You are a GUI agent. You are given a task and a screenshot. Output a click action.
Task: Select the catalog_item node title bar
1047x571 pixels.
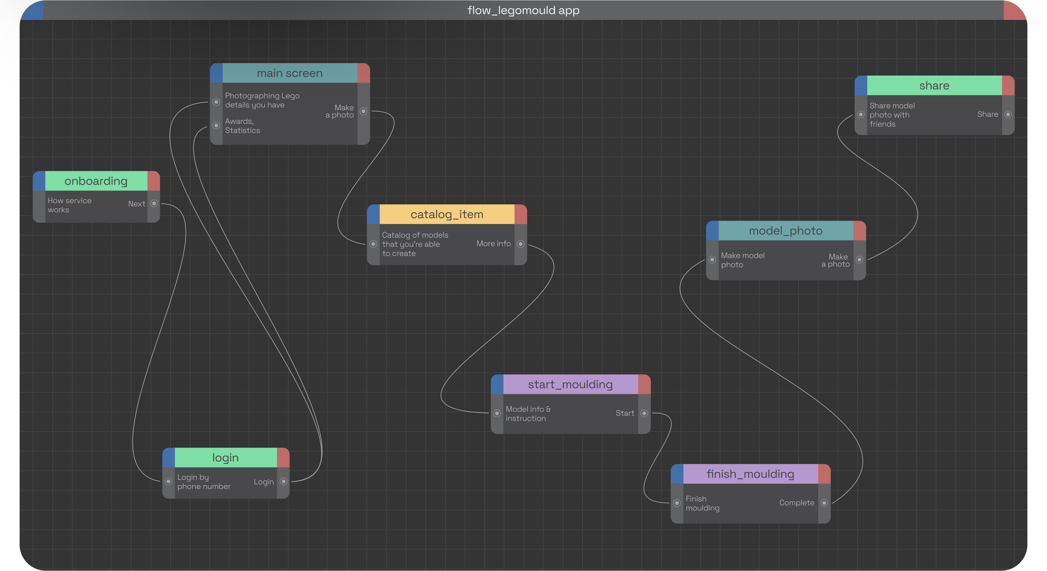click(x=447, y=215)
